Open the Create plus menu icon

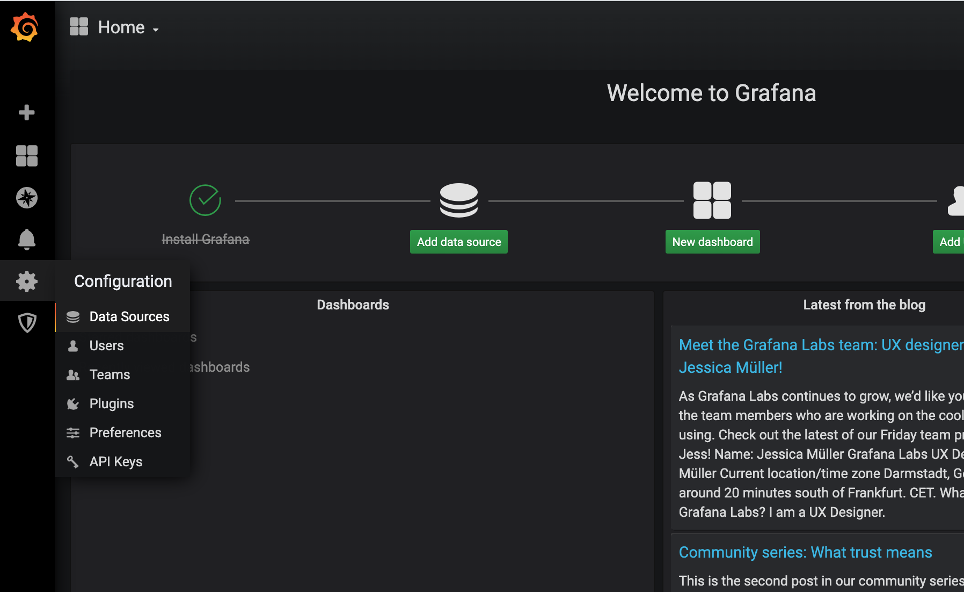tap(26, 112)
